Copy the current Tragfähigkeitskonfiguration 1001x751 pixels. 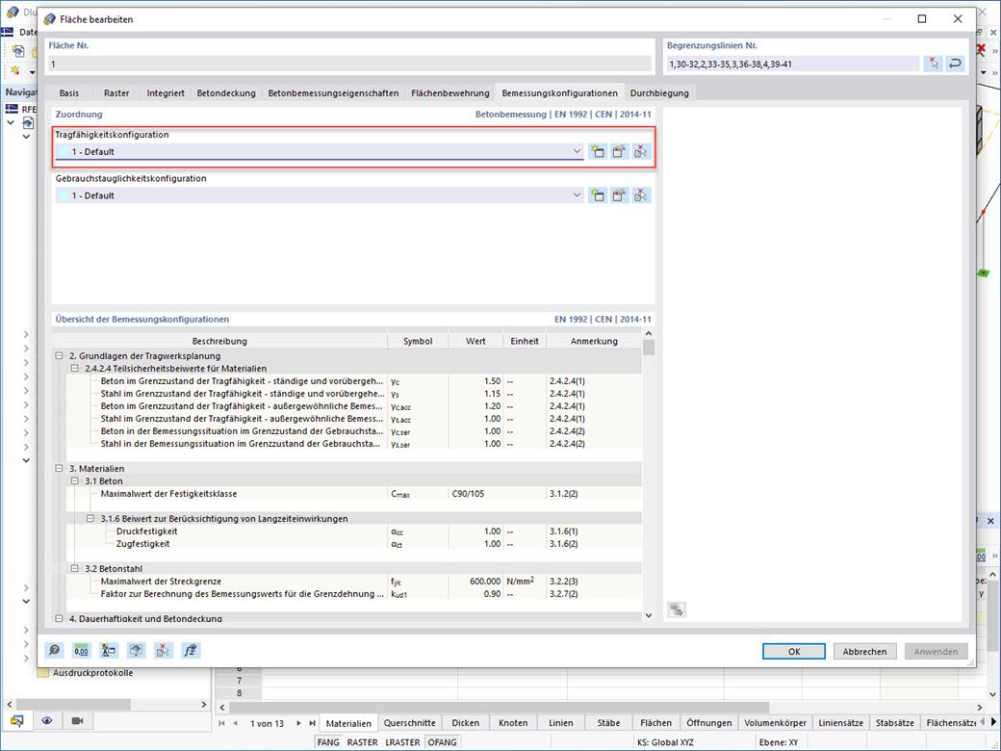tap(620, 151)
